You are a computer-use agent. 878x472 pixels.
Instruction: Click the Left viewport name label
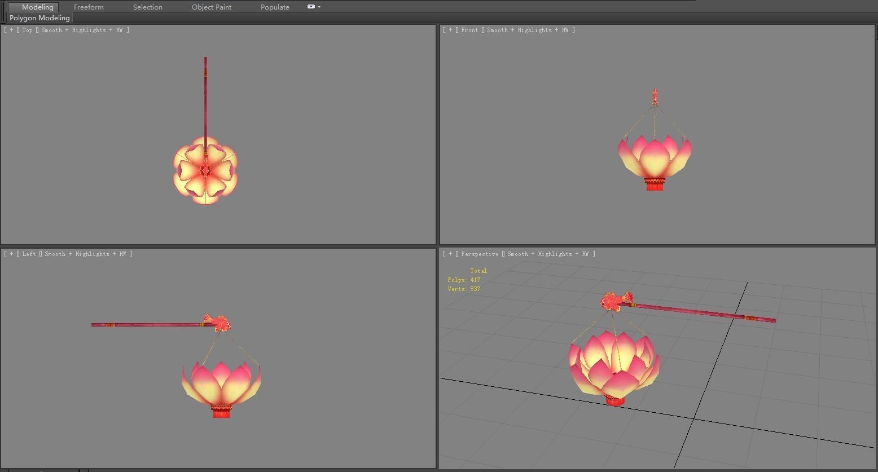click(x=29, y=254)
